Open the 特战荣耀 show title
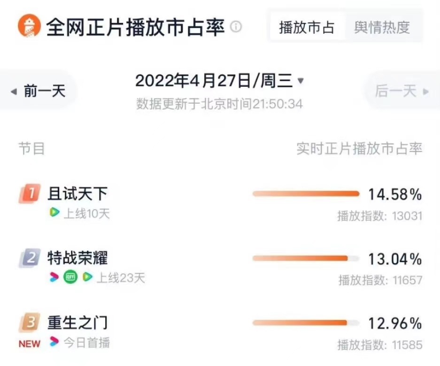Viewport: 440px width, 366px height. [77, 258]
